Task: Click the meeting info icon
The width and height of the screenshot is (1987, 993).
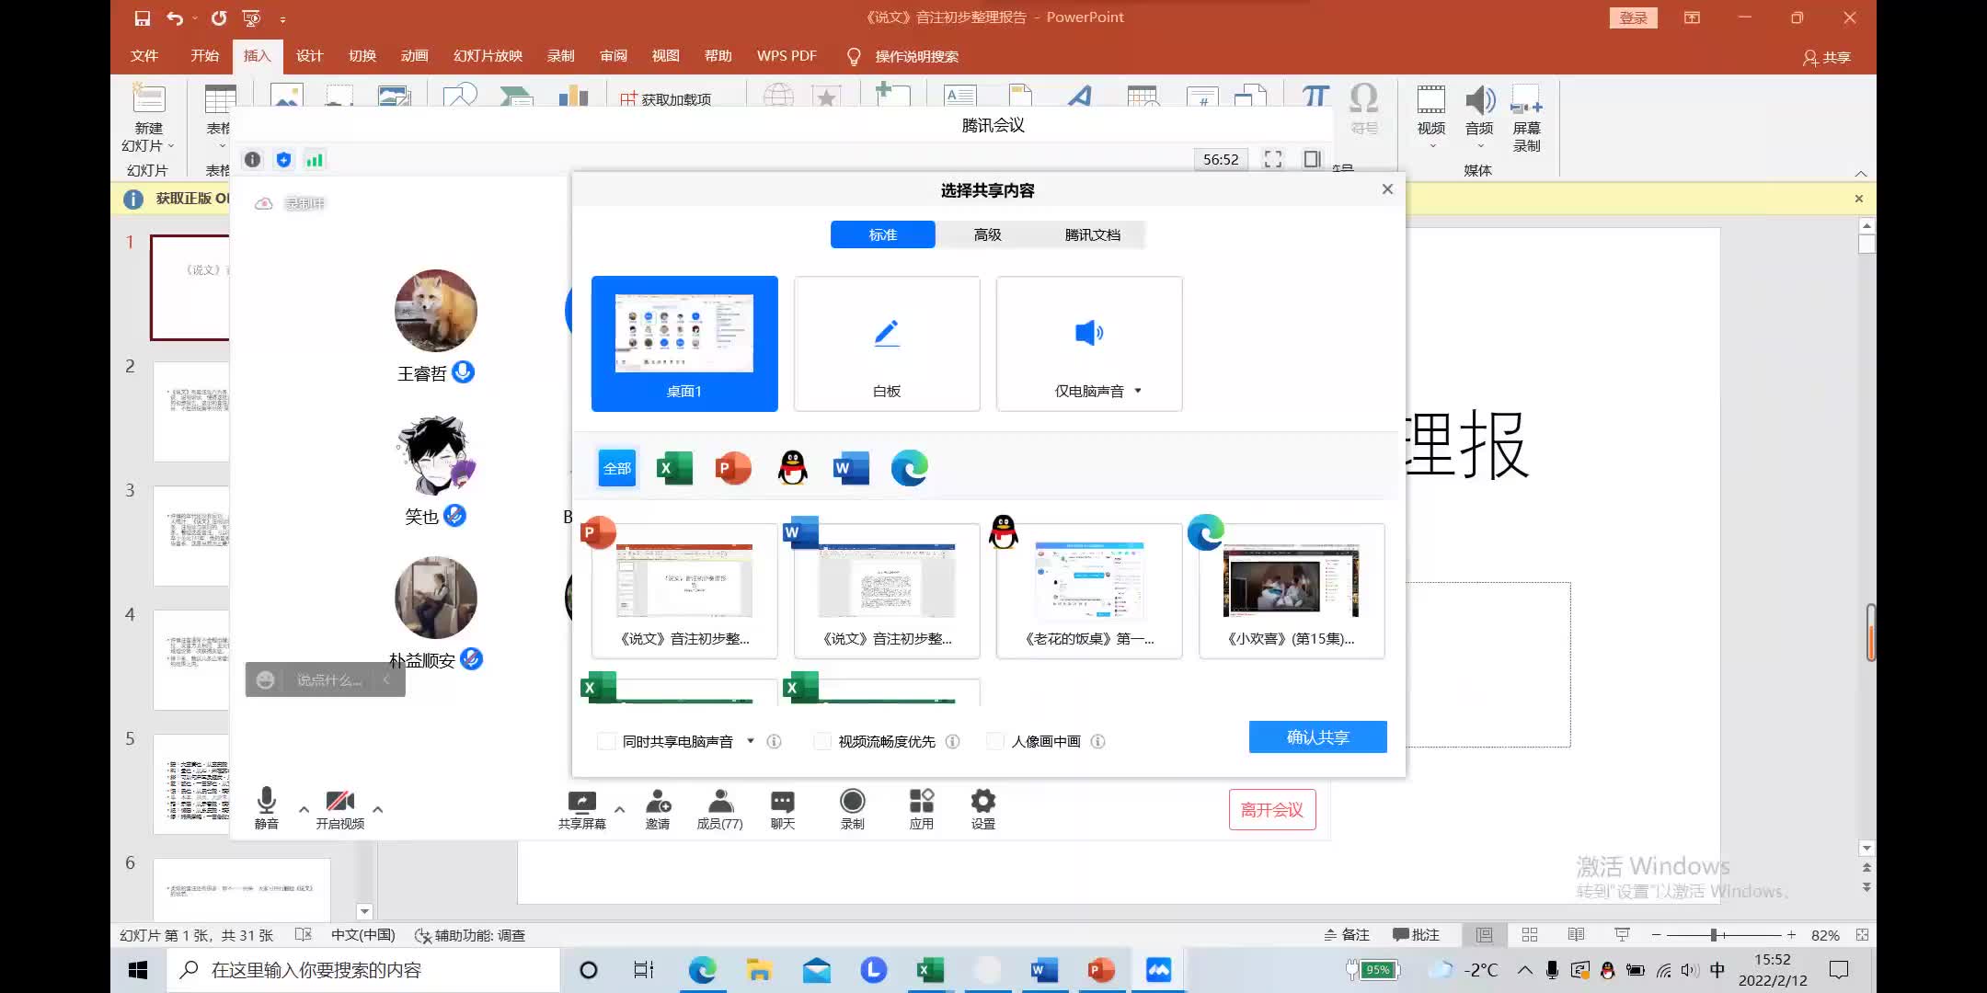Action: pyautogui.click(x=253, y=160)
